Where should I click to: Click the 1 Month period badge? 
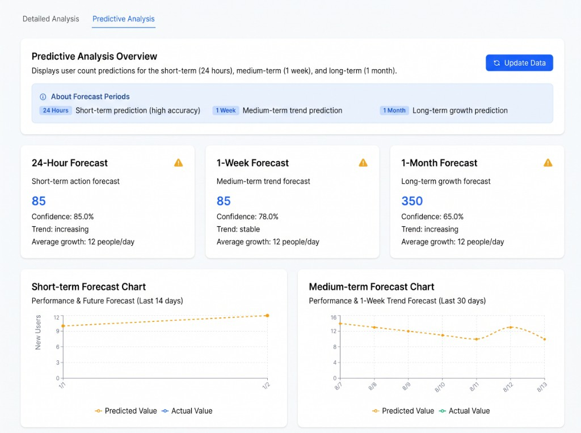click(x=394, y=111)
